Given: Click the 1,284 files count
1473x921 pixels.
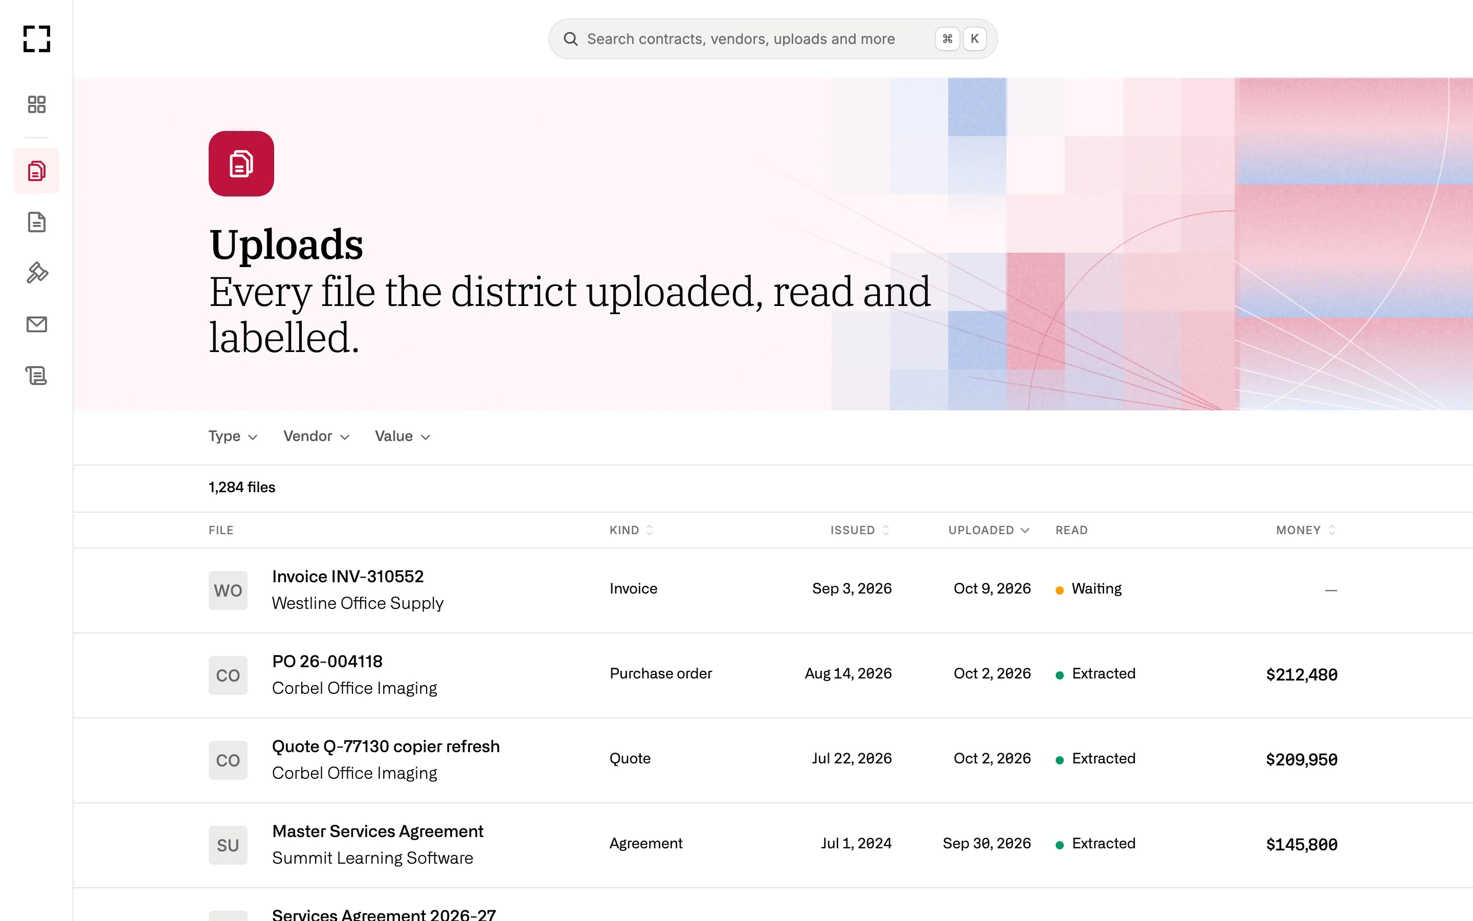Looking at the screenshot, I should coord(241,487).
